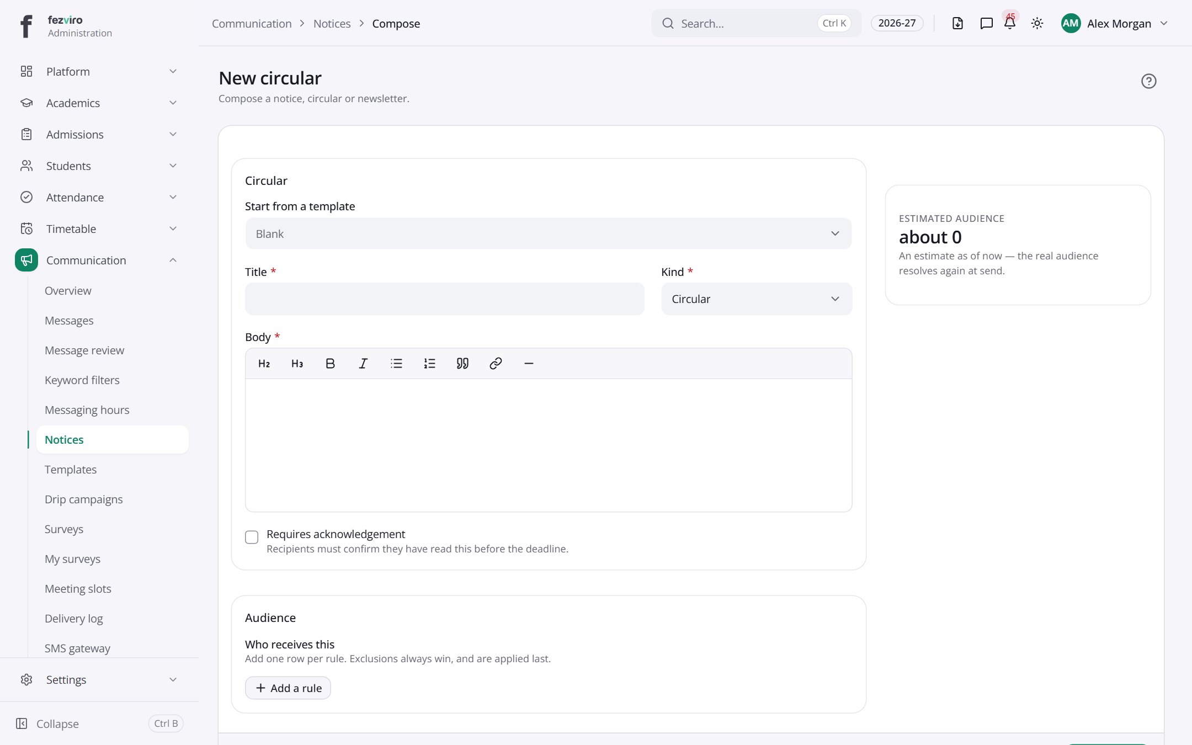This screenshot has height=745, width=1192.
Task: Toggle light/dark theme sun icon
Action: click(x=1037, y=23)
